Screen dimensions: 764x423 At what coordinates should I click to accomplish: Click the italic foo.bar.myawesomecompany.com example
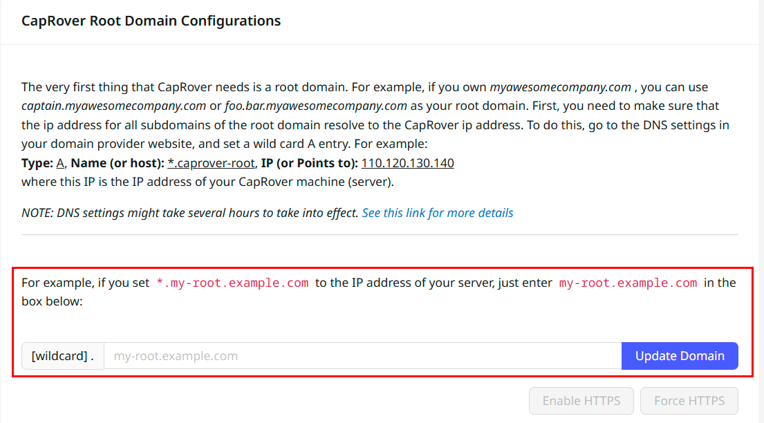[315, 106]
